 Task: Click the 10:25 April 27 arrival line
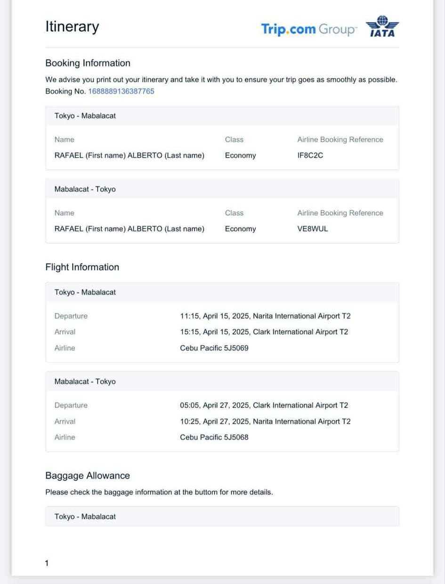[265, 422]
